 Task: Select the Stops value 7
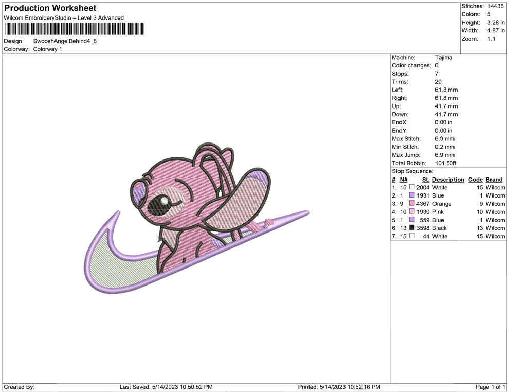[437, 74]
